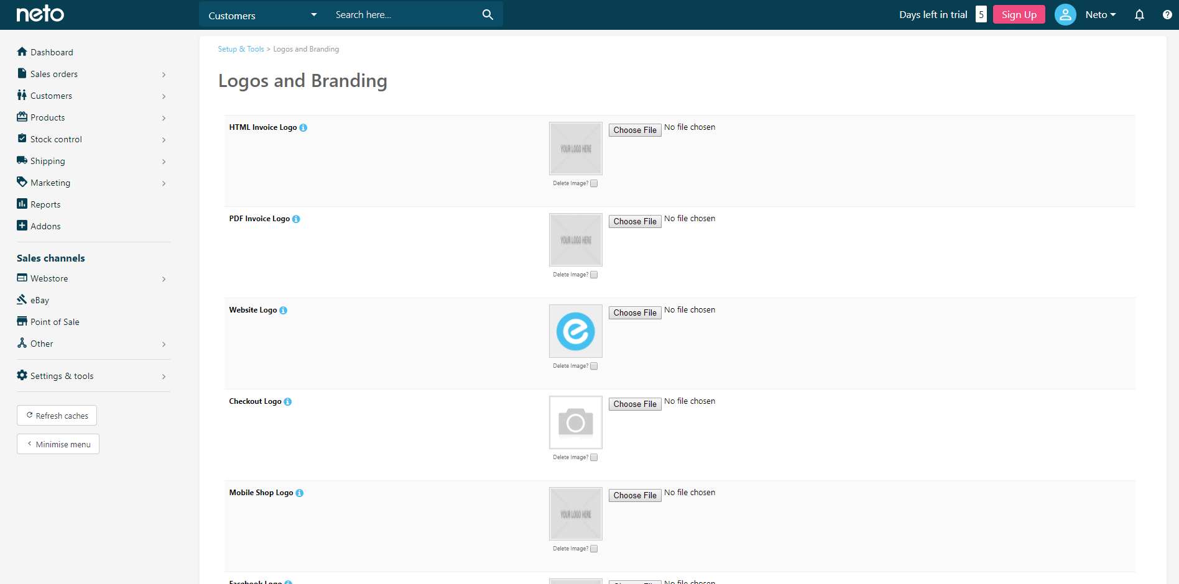Click the search magnifier icon
The height and width of the screenshot is (584, 1179).
coord(488,14)
